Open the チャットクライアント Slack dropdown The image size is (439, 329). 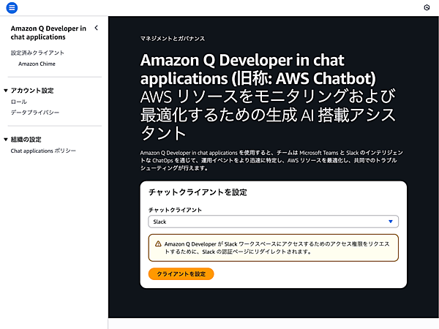[273, 220]
